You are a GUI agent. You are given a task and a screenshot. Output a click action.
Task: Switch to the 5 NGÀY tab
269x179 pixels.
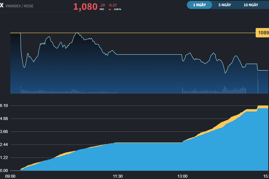pos(225,5)
